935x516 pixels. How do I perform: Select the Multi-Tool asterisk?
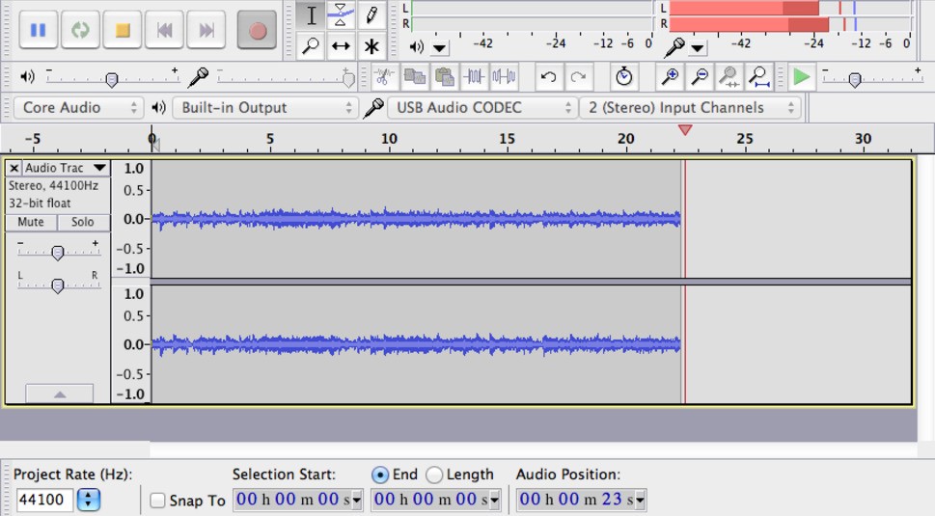[x=371, y=46]
